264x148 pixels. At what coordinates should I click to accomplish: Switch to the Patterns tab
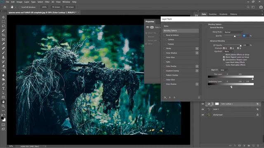tap(233, 14)
